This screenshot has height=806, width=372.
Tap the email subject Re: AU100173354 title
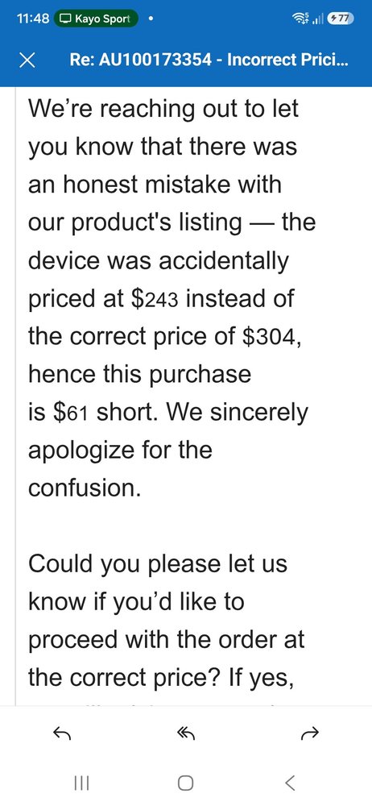(209, 60)
